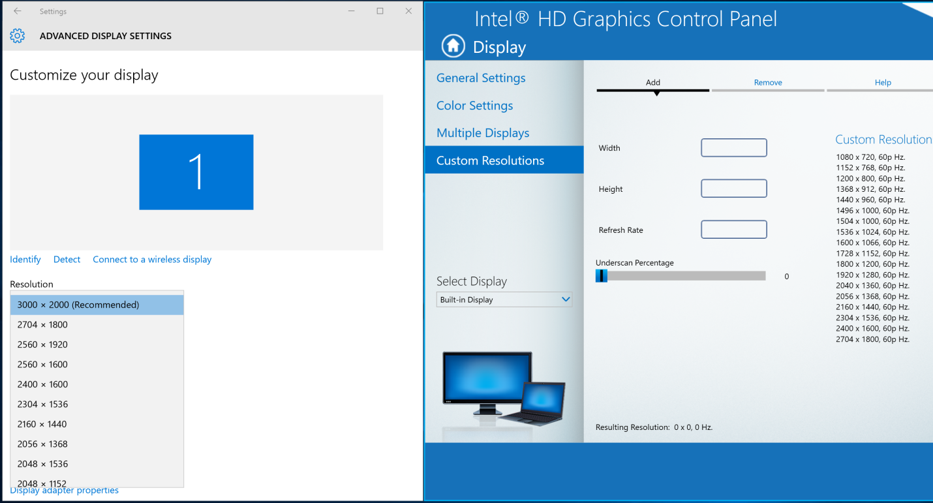The height and width of the screenshot is (503, 933).
Task: Click Connect to a wireless display
Action: [x=152, y=259]
